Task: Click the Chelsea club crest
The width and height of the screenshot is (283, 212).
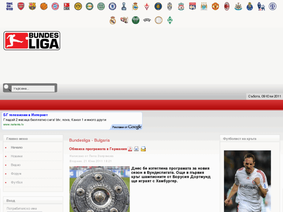Action: pyautogui.click(x=112, y=7)
